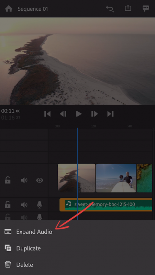Toggle lock on the video track
The width and height of the screenshot is (155, 275).
pyautogui.click(x=8, y=180)
